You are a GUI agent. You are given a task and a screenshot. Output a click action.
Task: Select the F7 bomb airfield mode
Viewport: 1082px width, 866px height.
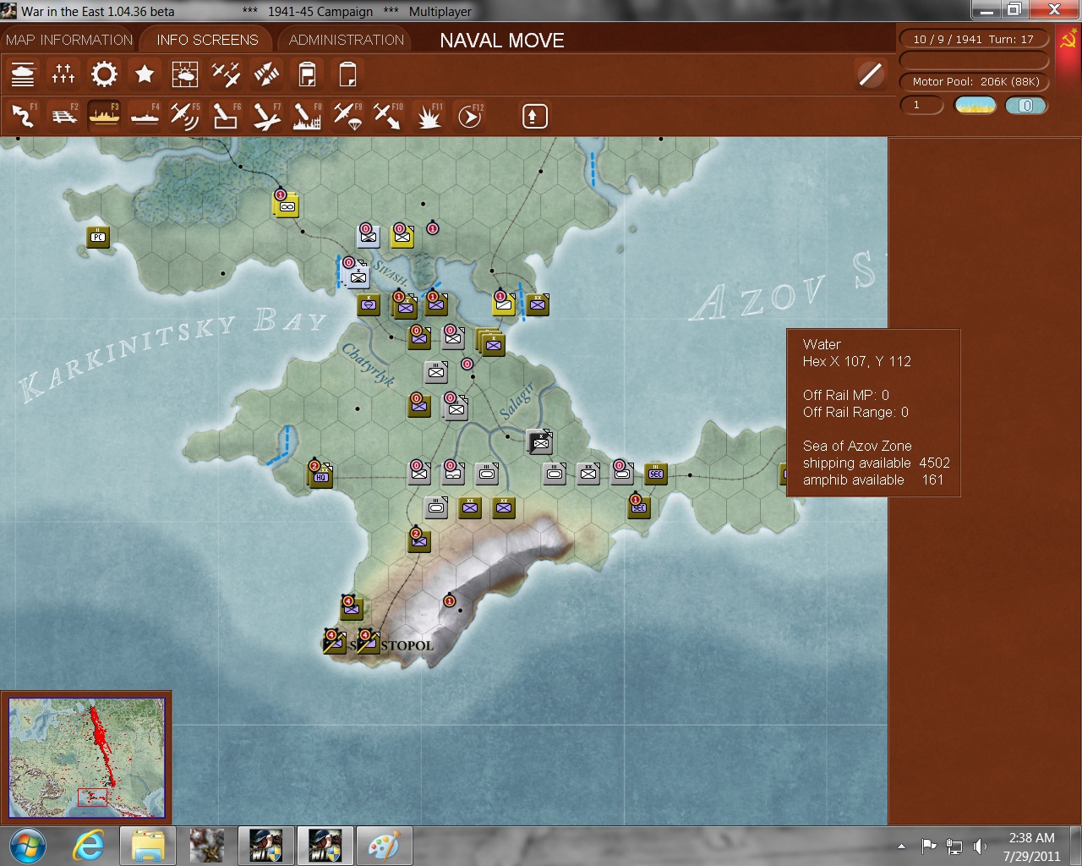[266, 116]
